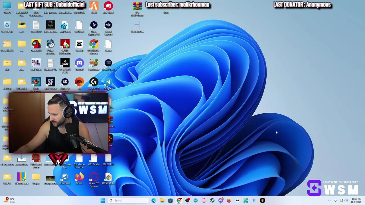Select the Crab Game desktop shortcut
This screenshot has width=365, height=205.
coord(36,65)
